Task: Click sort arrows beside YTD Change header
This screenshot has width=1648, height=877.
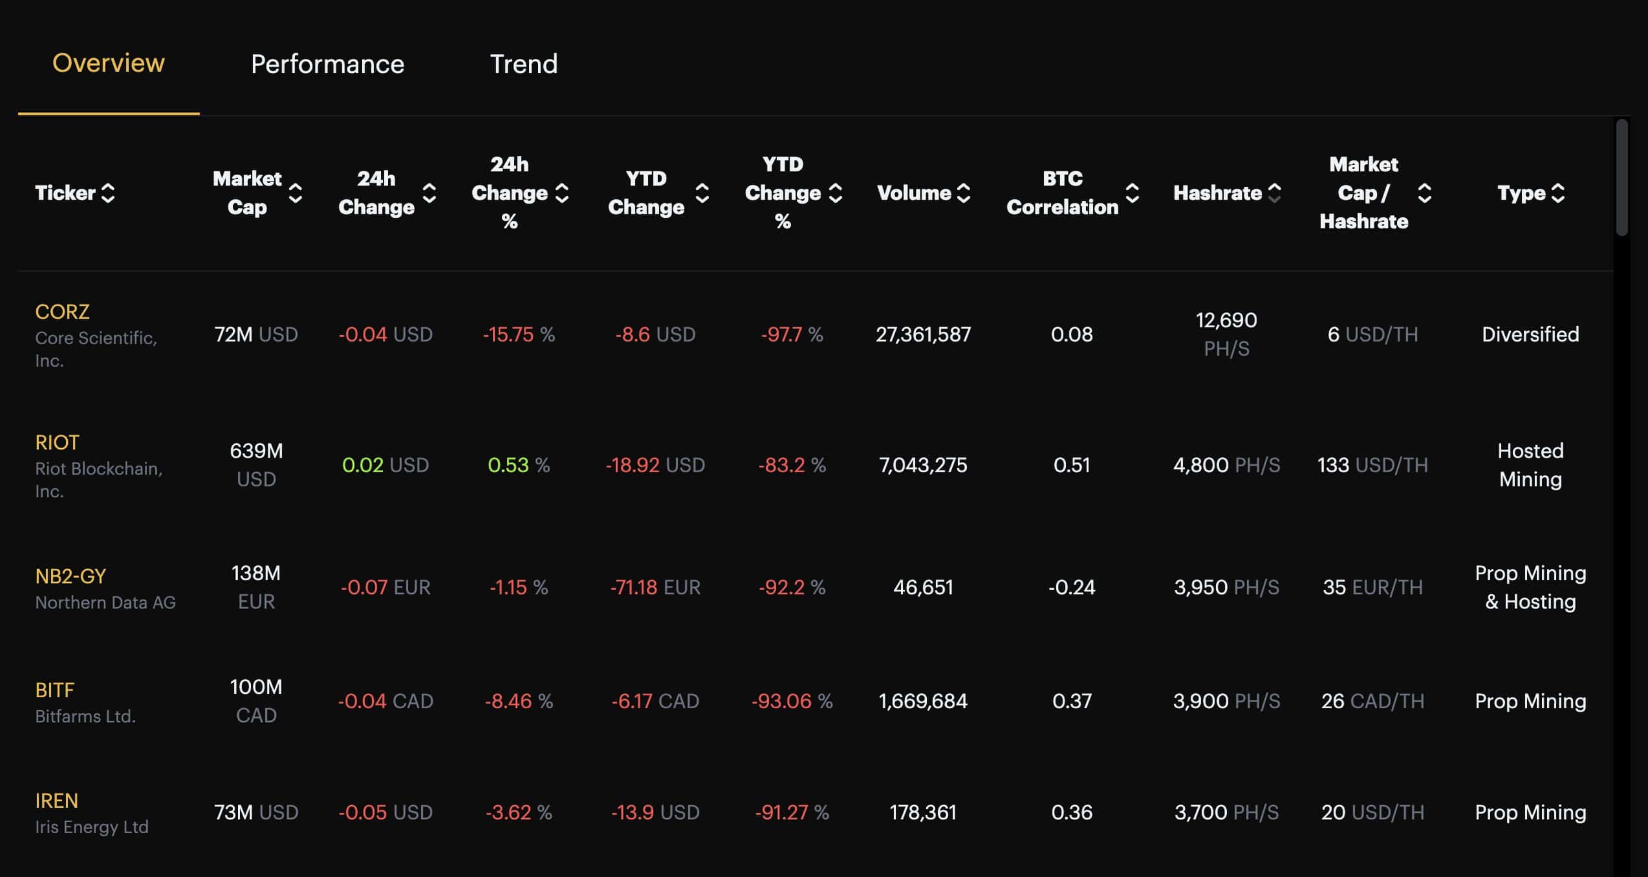Action: click(x=702, y=193)
